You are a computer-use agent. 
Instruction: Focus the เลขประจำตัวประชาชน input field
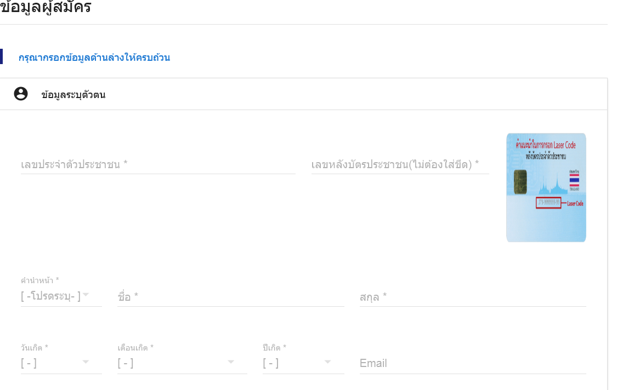point(158,164)
